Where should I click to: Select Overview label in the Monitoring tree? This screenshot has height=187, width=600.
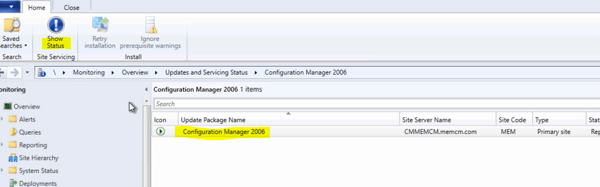click(27, 106)
